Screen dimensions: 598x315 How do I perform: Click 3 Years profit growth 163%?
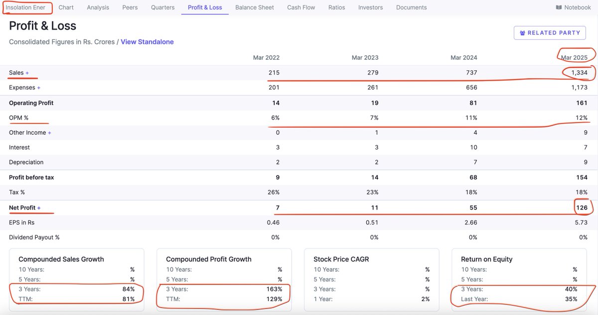point(275,289)
